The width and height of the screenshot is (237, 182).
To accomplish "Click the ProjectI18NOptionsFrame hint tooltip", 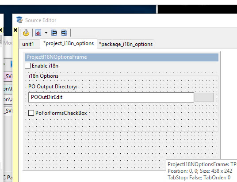I will [202, 171].
